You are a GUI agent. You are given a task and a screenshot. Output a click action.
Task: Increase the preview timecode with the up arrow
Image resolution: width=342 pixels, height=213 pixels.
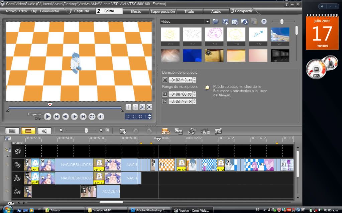coord(150,115)
